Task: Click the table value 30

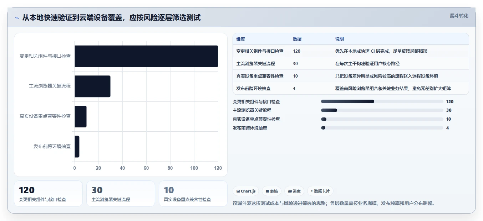Action: pyautogui.click(x=295, y=64)
